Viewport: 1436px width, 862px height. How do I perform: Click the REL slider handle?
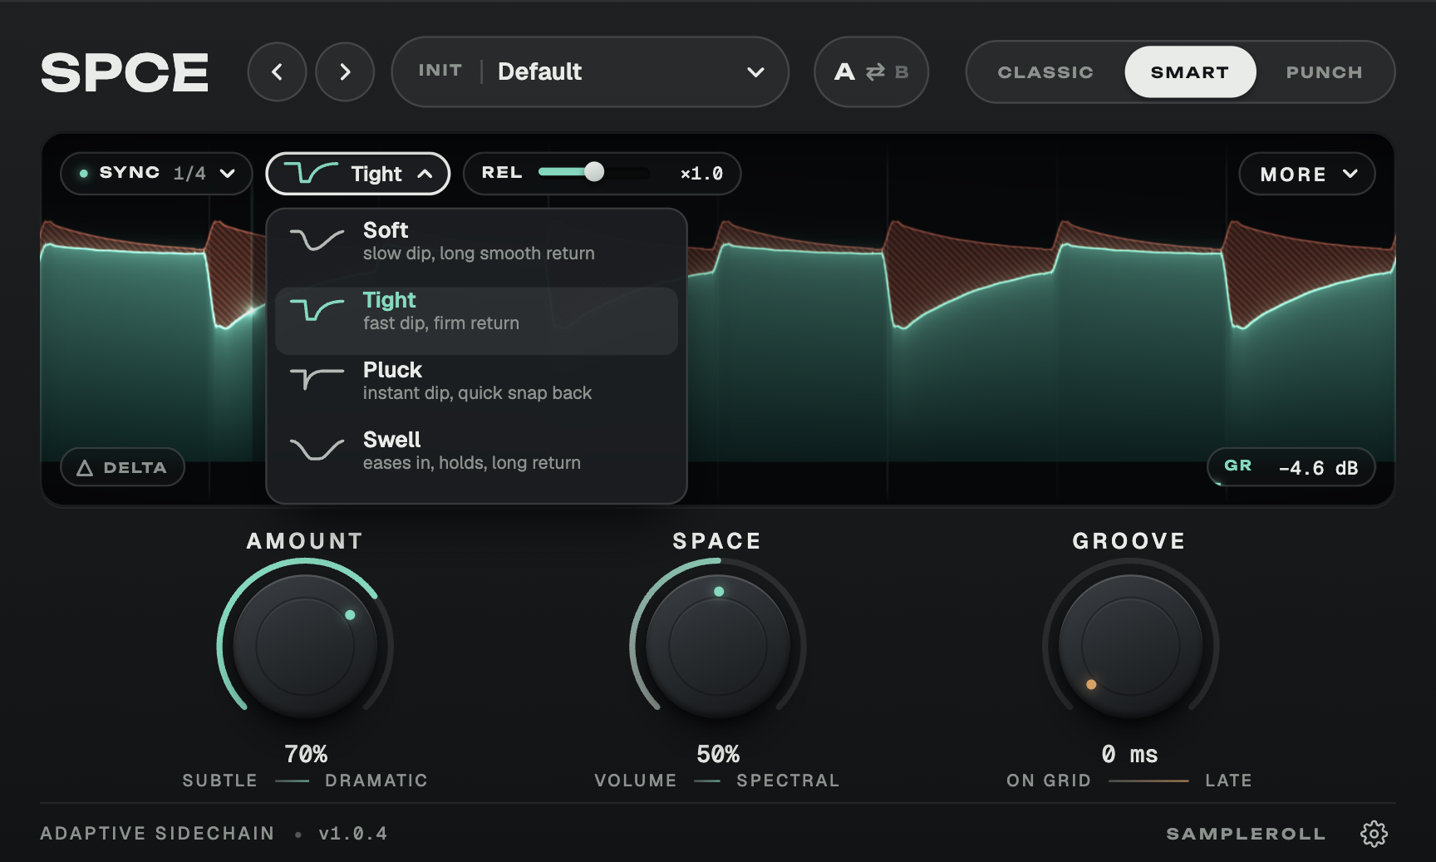coord(593,172)
